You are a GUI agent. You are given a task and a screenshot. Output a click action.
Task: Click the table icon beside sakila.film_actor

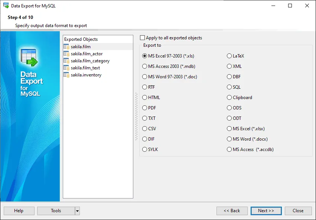click(66, 54)
